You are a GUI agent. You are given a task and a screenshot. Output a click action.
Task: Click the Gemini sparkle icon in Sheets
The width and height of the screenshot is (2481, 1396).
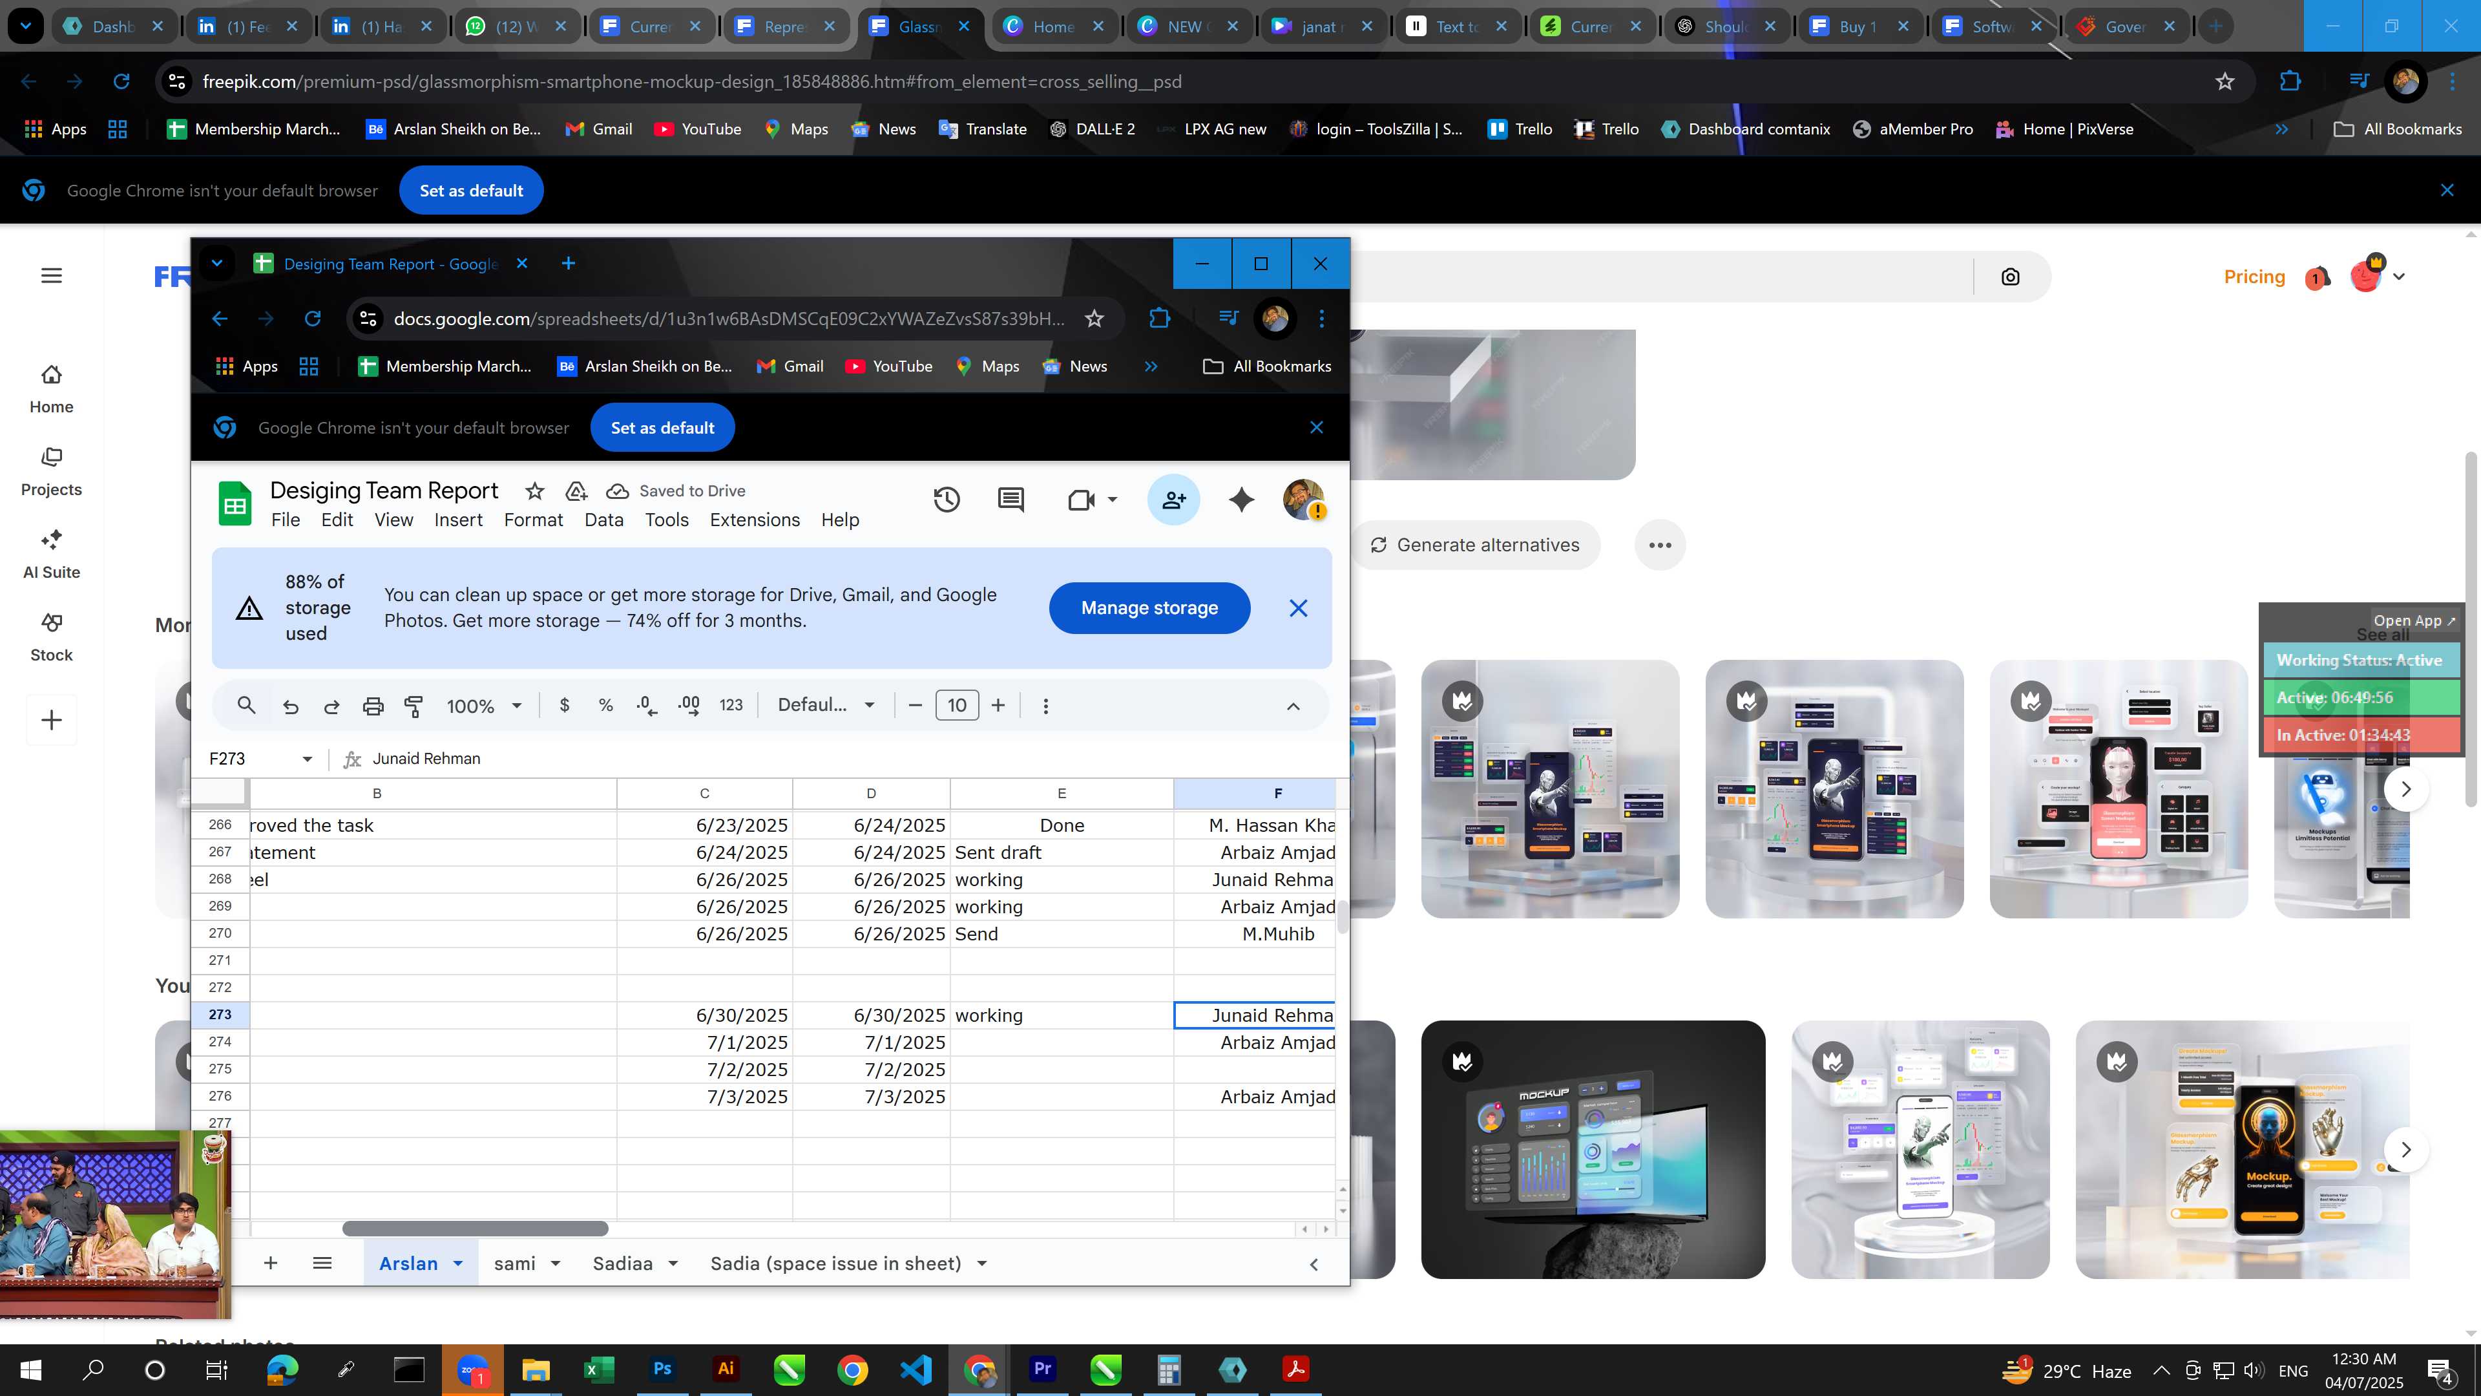tap(1241, 499)
